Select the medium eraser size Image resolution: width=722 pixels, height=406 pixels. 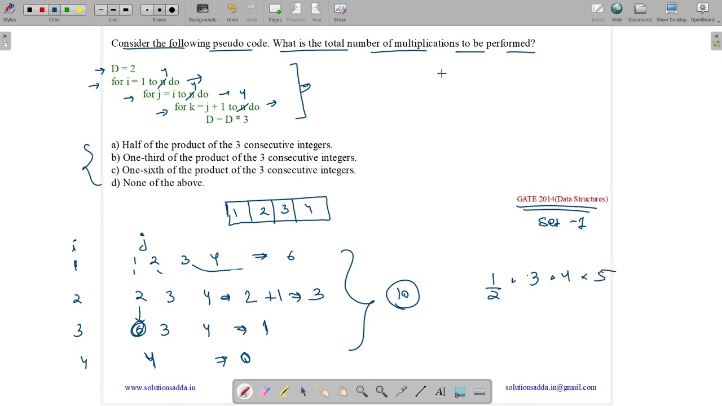click(160, 10)
